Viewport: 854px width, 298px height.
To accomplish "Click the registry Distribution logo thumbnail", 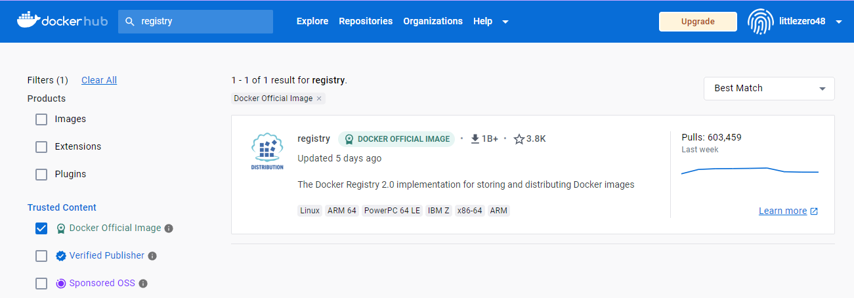I will tap(267, 152).
